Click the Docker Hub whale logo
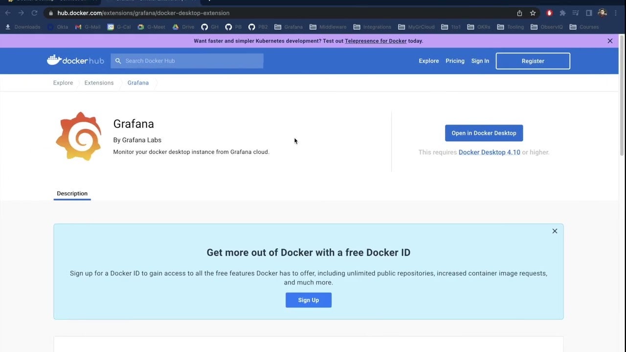The image size is (626, 352). (75, 61)
